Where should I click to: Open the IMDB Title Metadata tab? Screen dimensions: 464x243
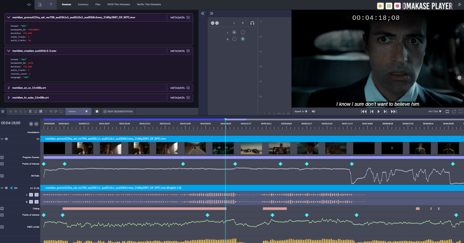[x=118, y=5]
